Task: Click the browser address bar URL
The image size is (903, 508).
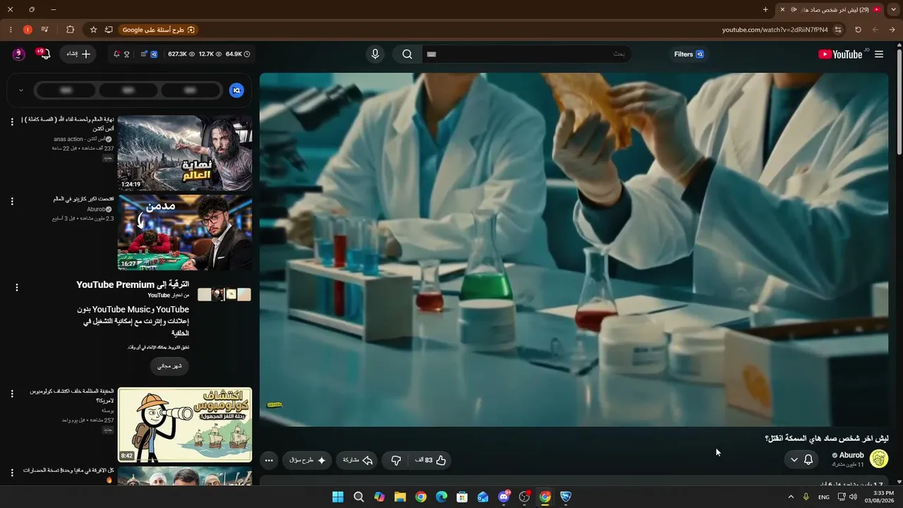Action: (x=775, y=30)
